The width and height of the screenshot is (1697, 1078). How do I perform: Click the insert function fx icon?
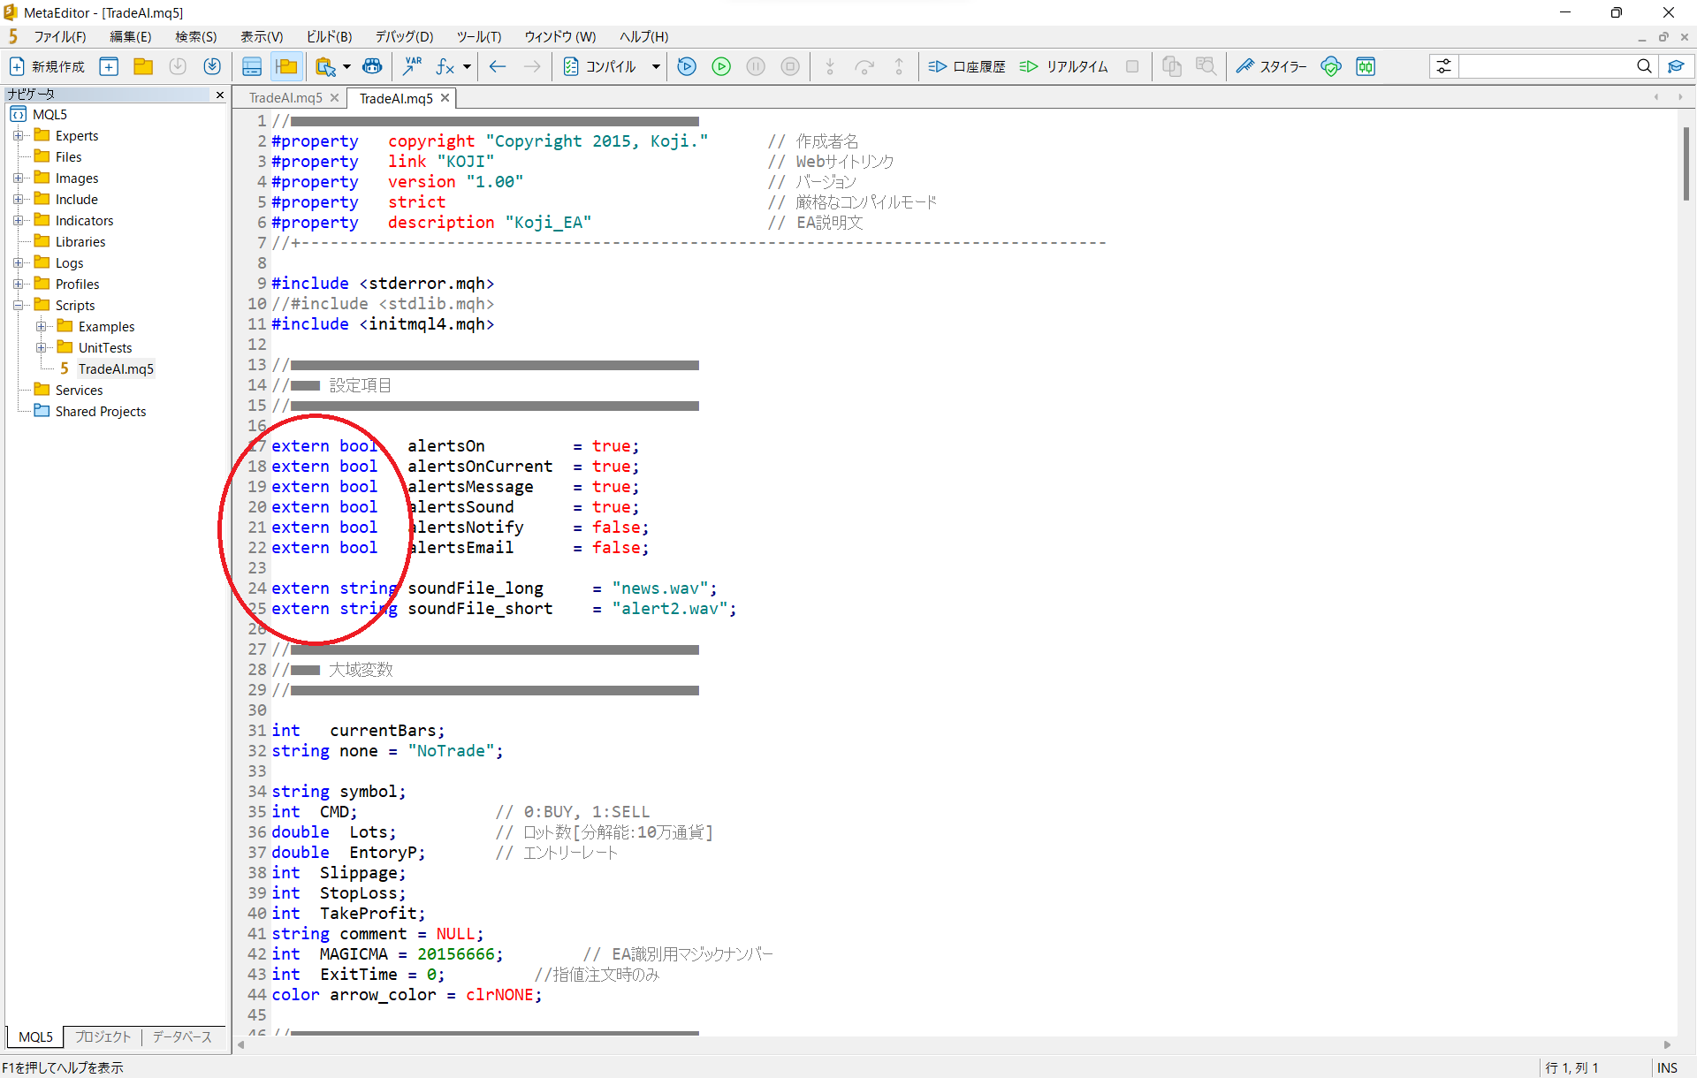pos(445,66)
